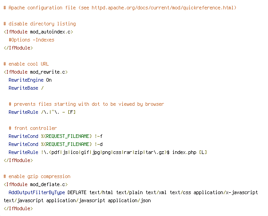Click the '# enable cool URL' comment
Screen dimensions: 268x216
26,64
